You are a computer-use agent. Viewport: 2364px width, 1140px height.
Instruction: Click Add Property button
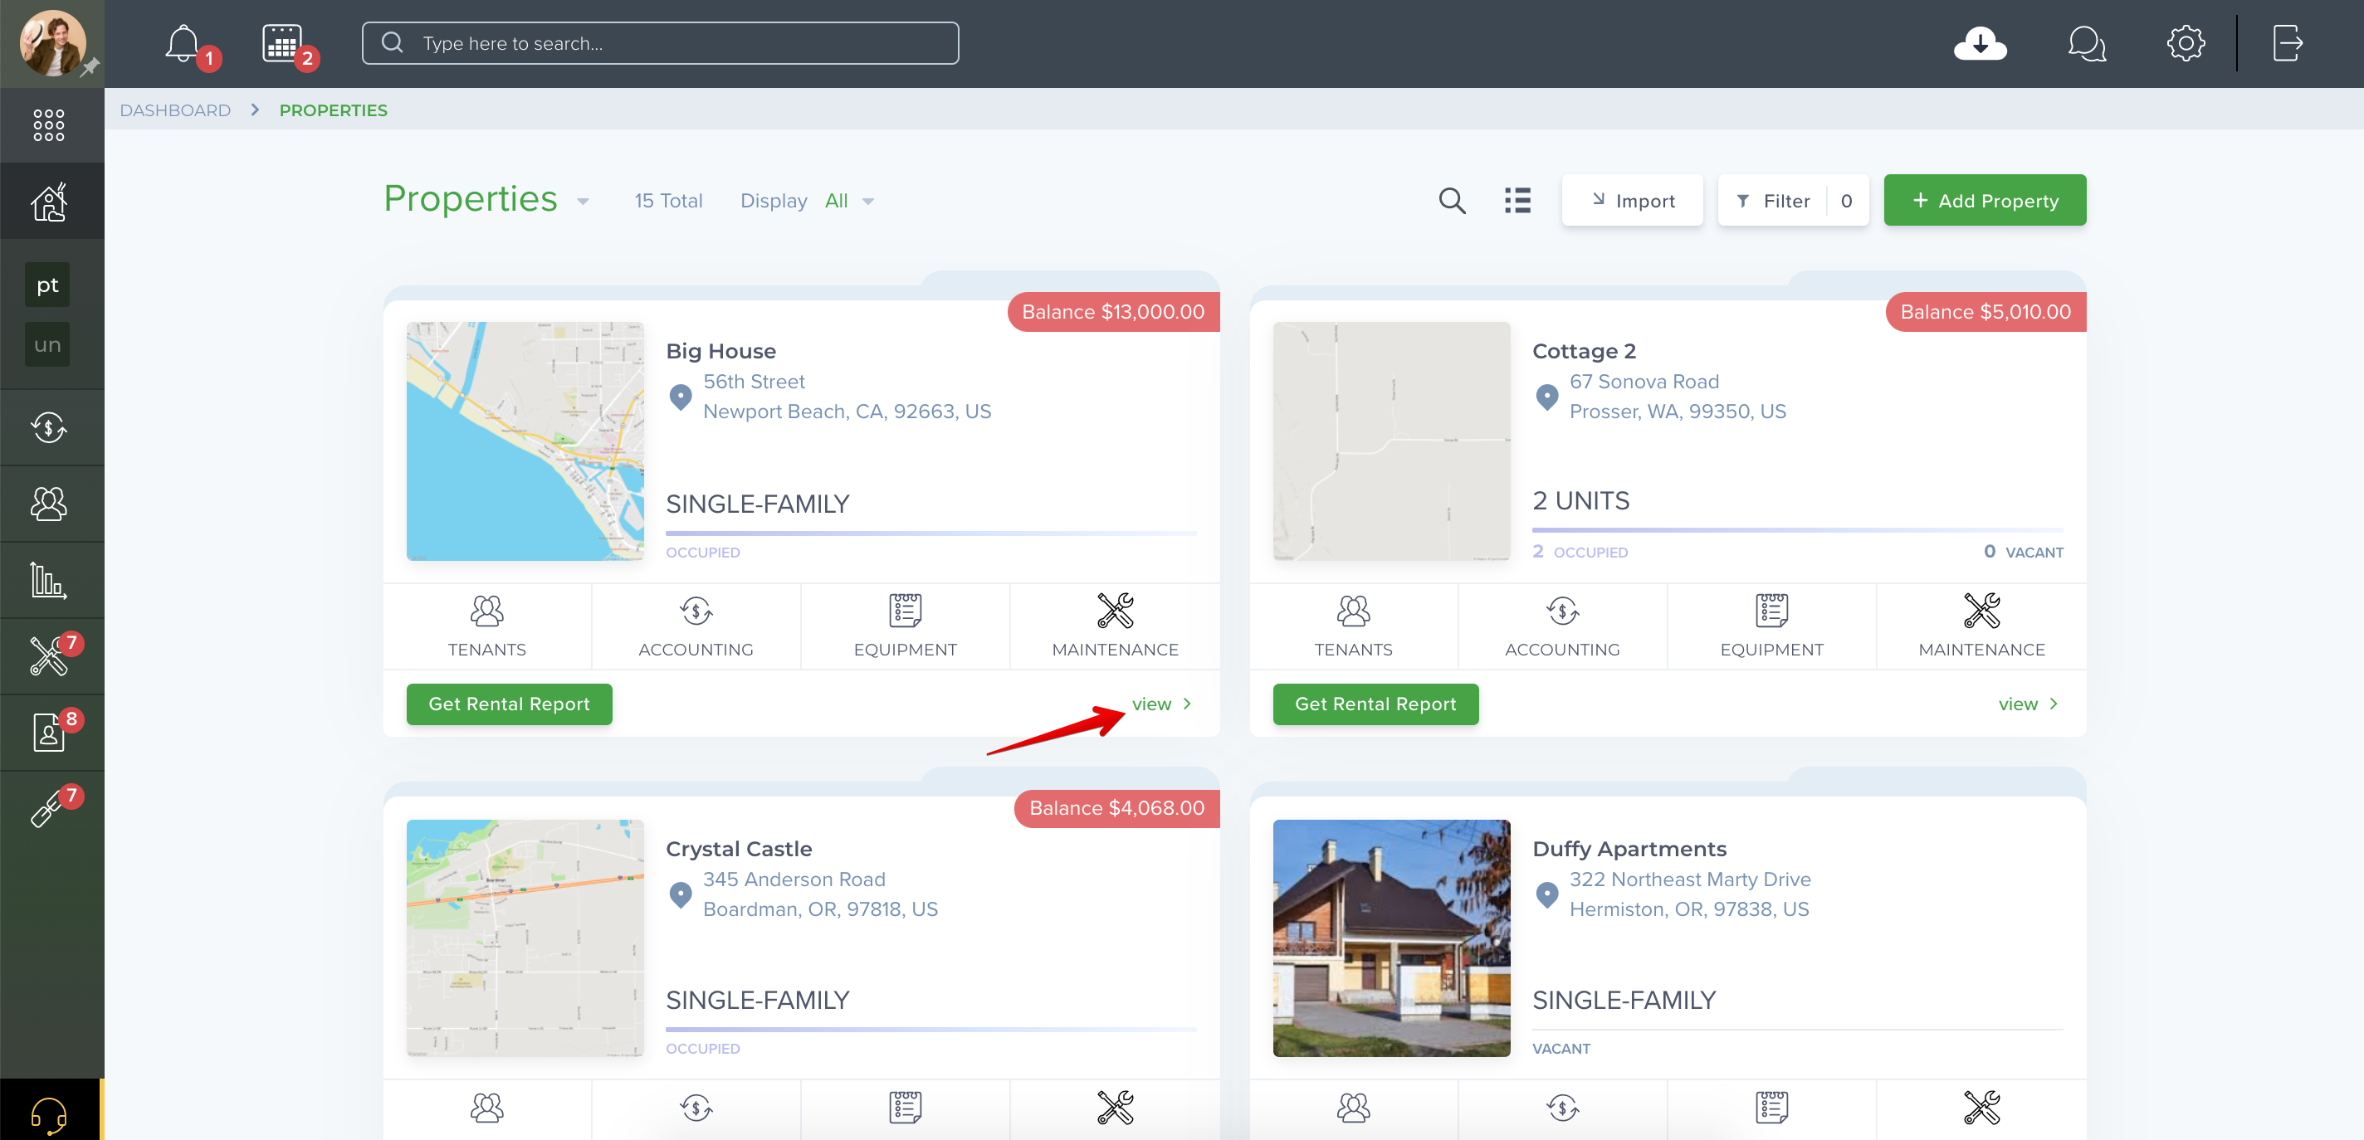[x=1984, y=200]
